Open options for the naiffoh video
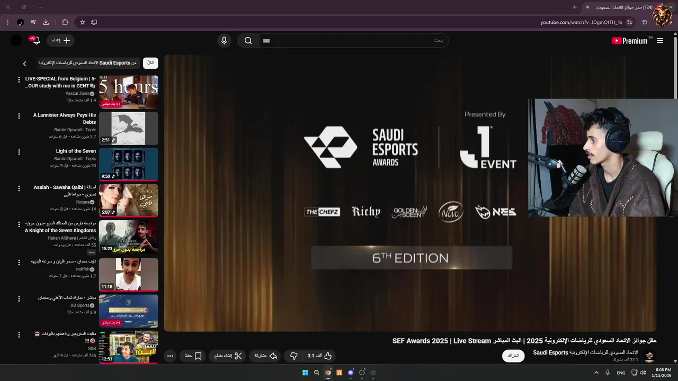Image resolution: width=678 pixels, height=381 pixels. pyautogui.click(x=19, y=262)
